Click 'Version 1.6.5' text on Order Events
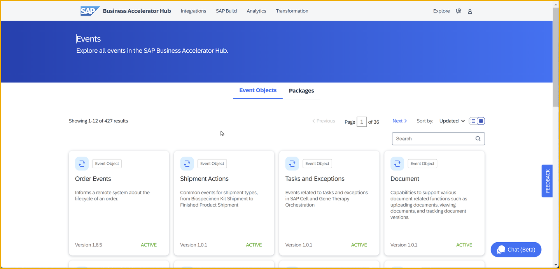Viewport: 560px width, 269px height. point(89,245)
